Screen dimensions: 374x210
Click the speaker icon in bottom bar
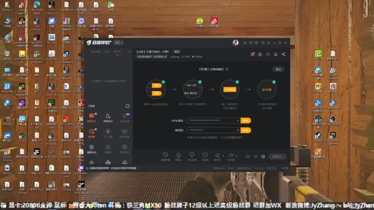tap(230, 156)
